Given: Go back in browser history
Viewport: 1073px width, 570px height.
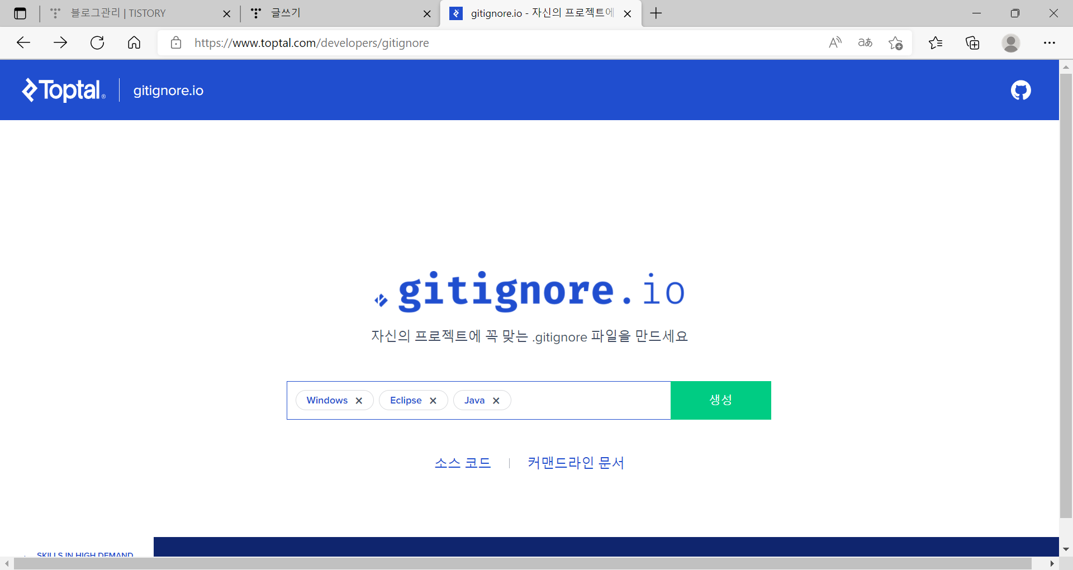Looking at the screenshot, I should point(23,42).
